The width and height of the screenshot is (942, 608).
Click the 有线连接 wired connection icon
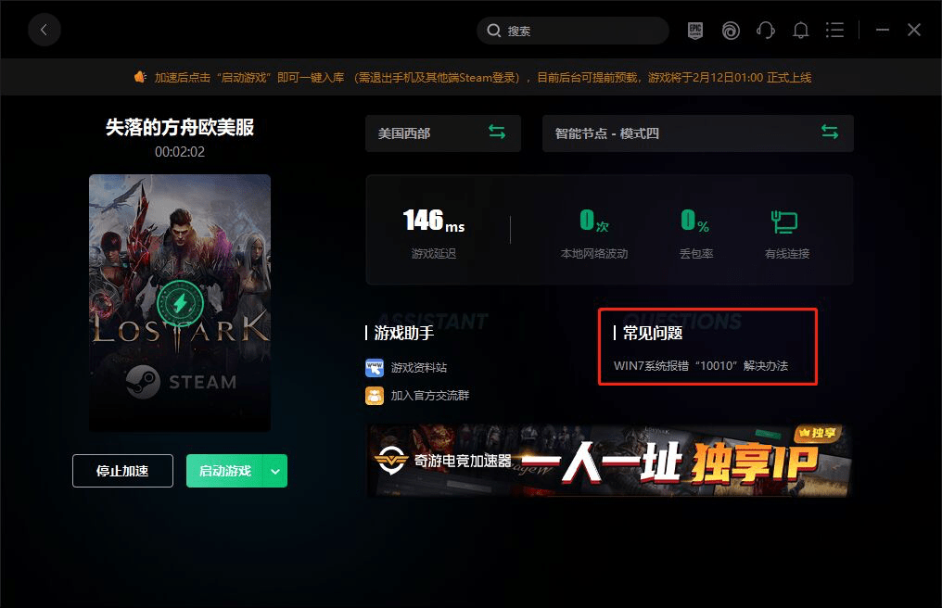pyautogui.click(x=784, y=222)
